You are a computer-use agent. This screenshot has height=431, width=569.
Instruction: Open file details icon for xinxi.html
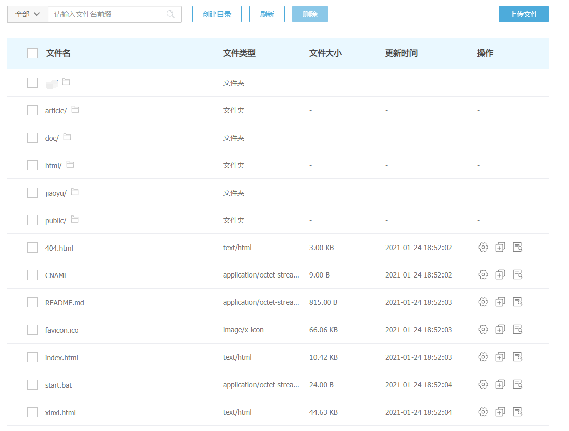(x=518, y=412)
